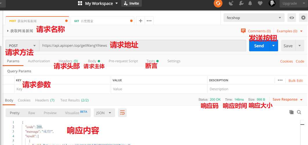This screenshot has width=308, height=145.
Task: Click the request URL input field
Action: (x=143, y=46)
